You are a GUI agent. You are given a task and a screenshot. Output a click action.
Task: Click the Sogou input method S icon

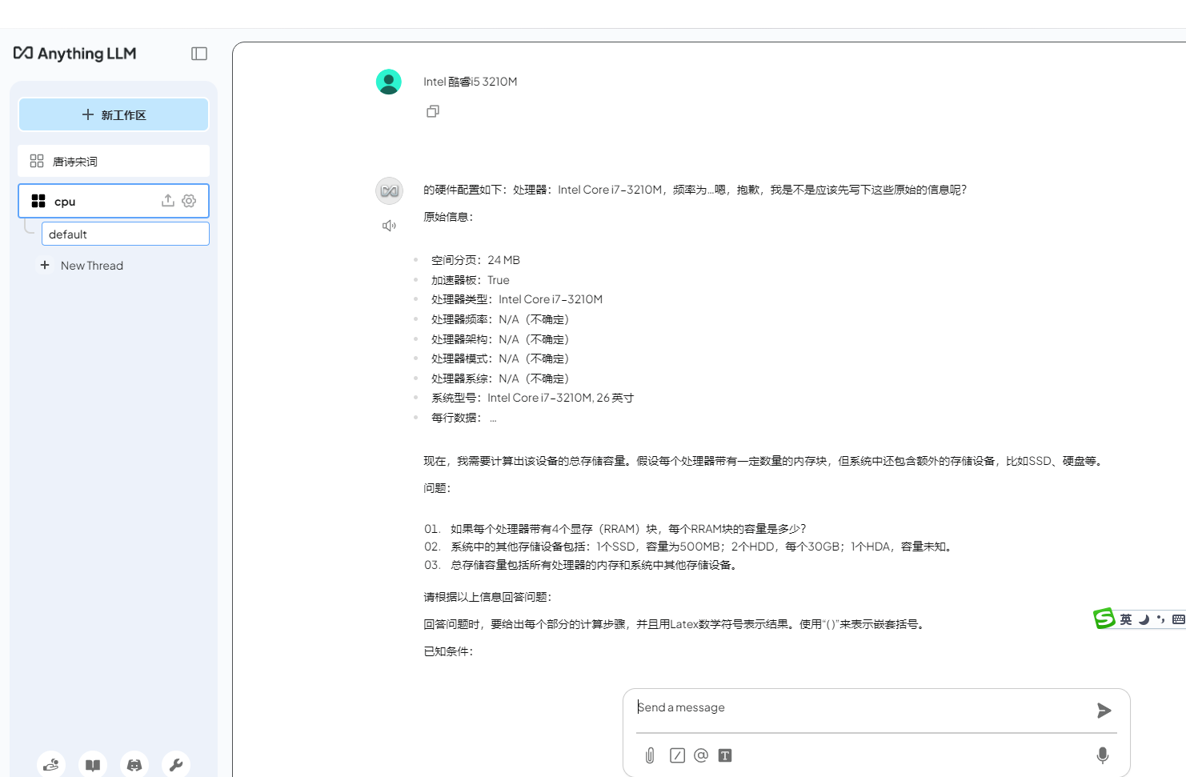[1104, 619]
